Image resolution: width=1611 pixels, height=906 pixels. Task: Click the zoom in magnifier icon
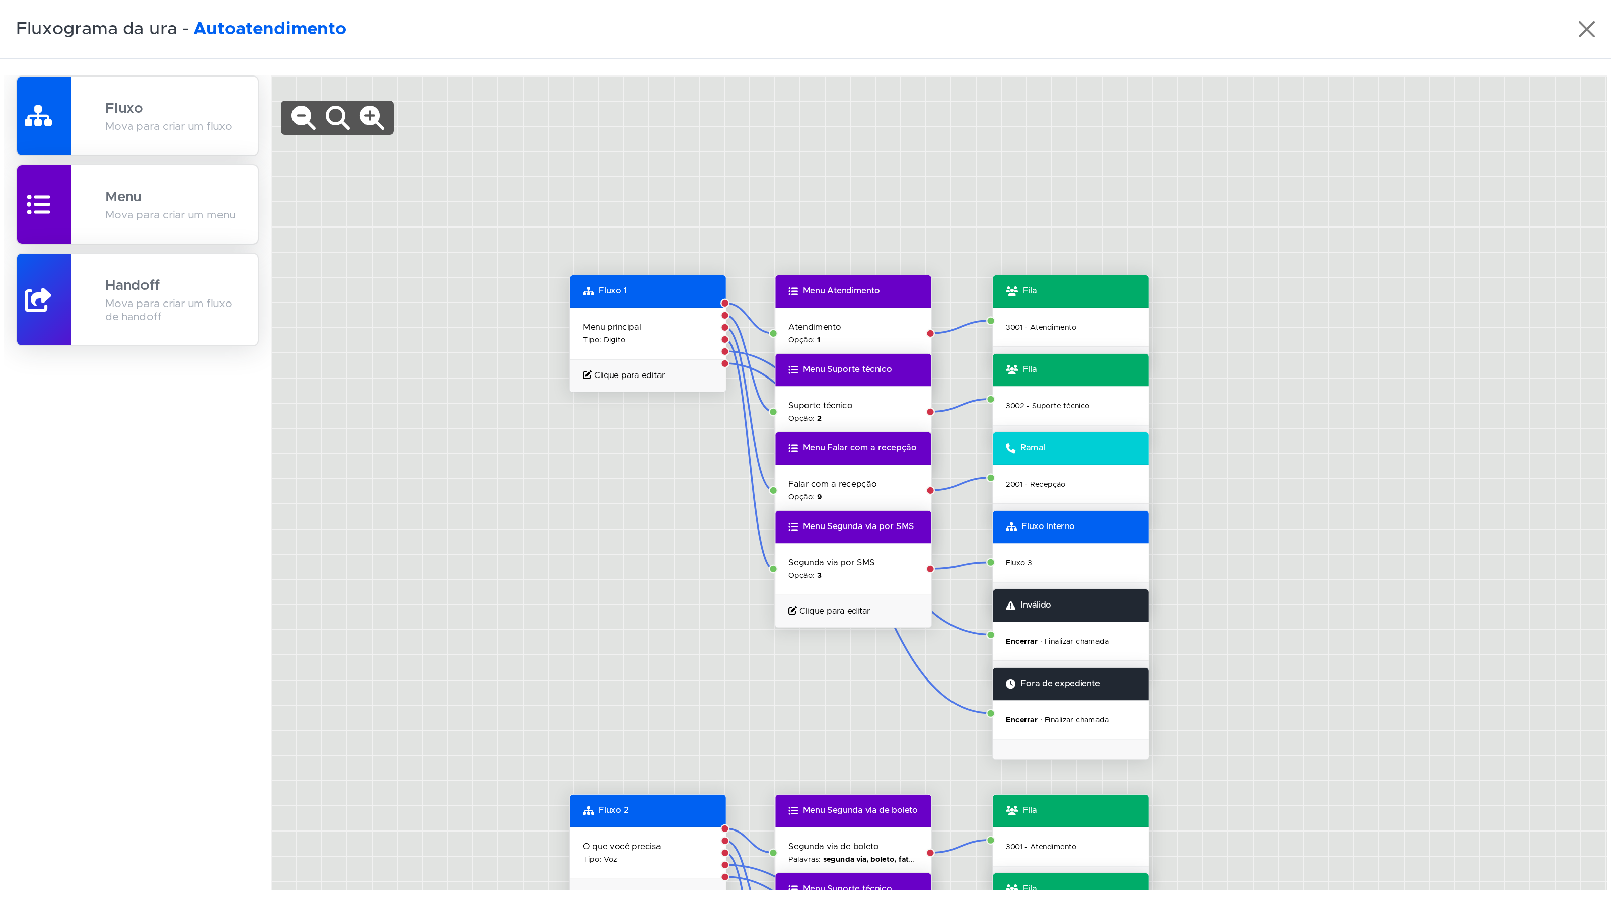(372, 118)
